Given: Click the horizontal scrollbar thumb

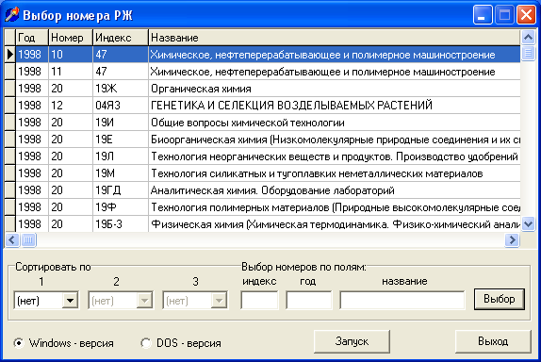Looking at the screenshot, I should click(x=28, y=239).
